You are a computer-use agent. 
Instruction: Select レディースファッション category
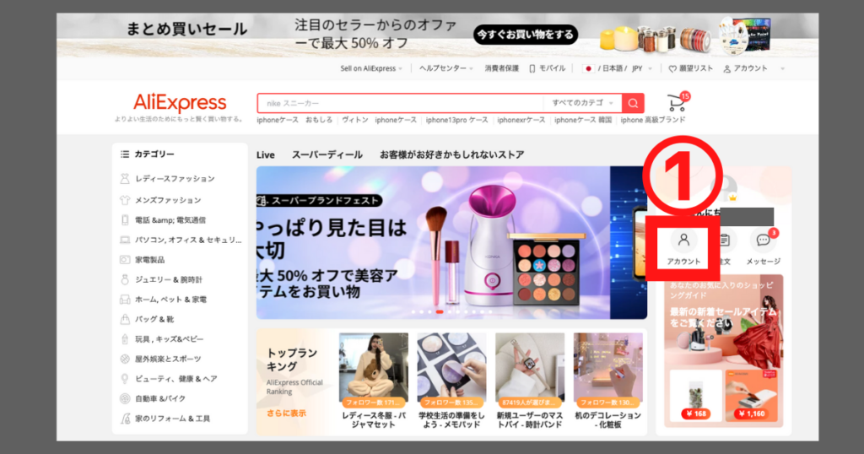tap(175, 179)
